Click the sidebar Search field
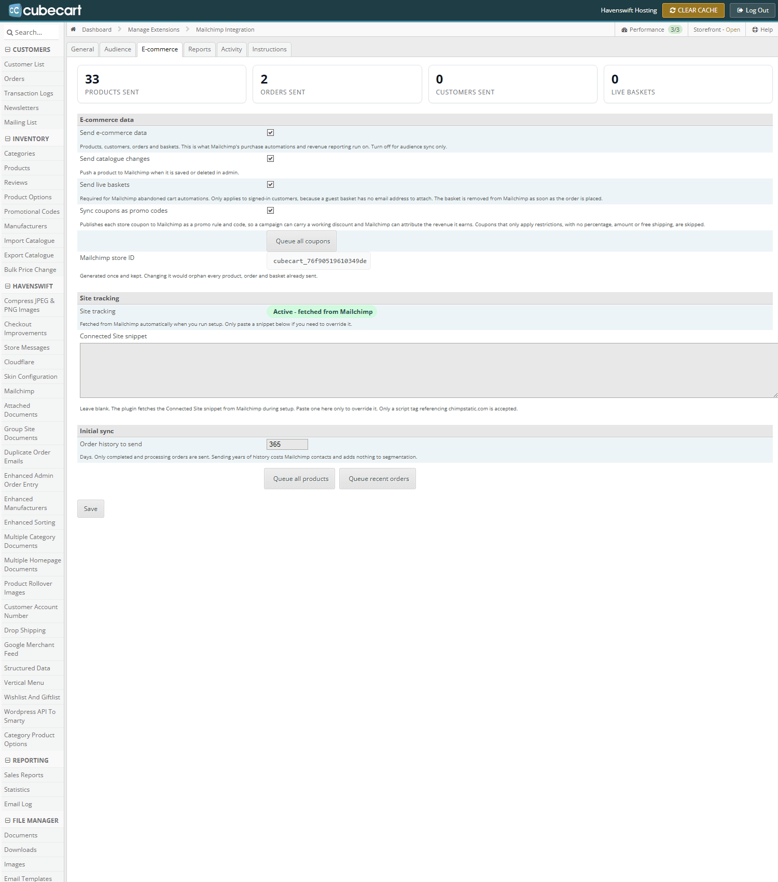Viewport: 778px width, 882px height. [x=33, y=33]
